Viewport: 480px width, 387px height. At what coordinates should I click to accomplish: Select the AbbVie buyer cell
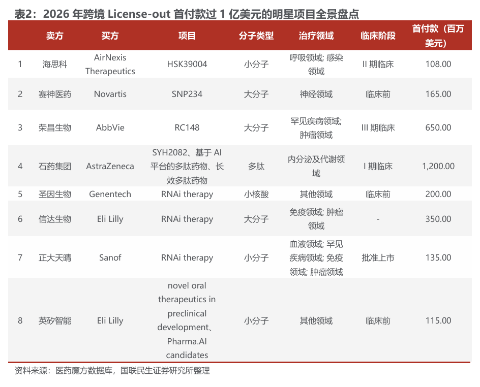click(x=110, y=127)
